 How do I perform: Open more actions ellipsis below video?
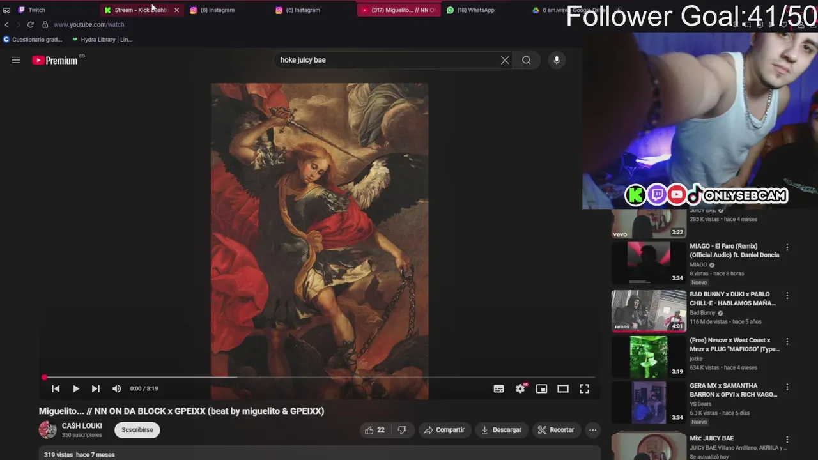pos(592,430)
